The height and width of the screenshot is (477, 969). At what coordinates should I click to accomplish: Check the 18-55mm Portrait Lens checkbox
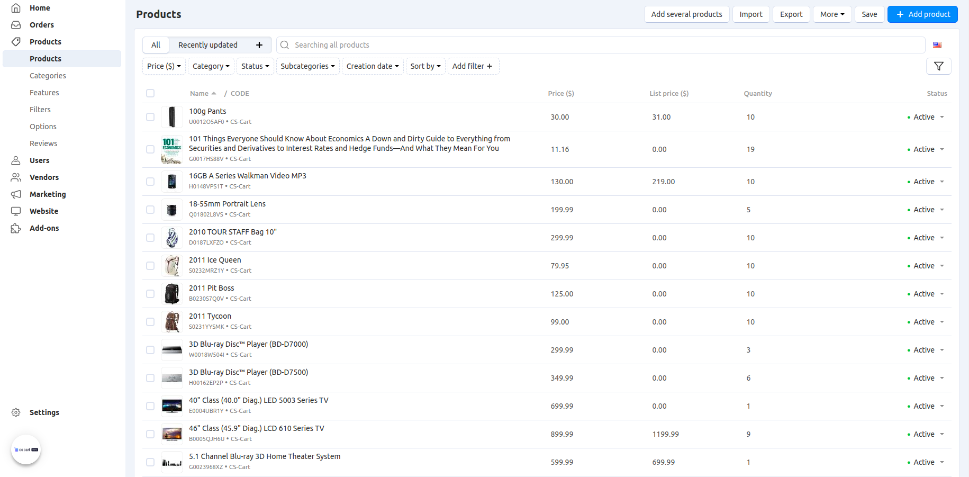(x=150, y=210)
